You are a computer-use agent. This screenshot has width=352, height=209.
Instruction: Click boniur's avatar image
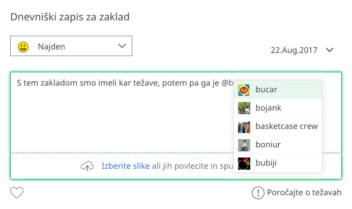(244, 145)
